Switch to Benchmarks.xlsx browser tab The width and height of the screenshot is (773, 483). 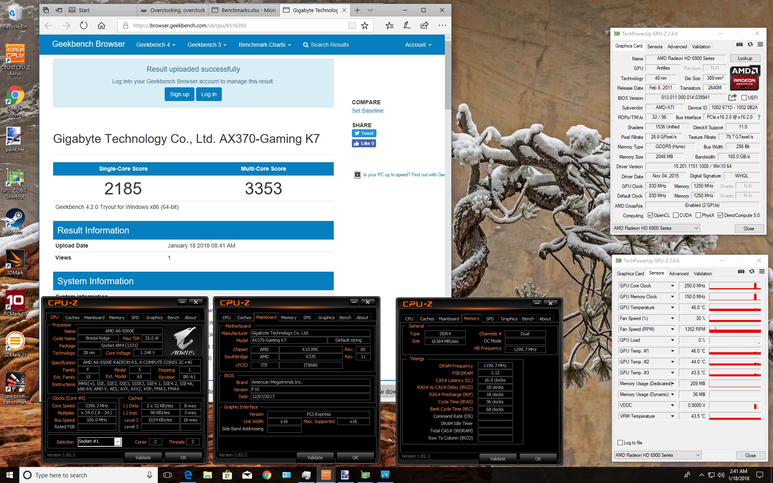point(244,10)
